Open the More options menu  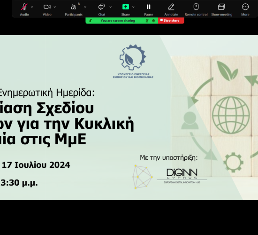[x=245, y=7]
